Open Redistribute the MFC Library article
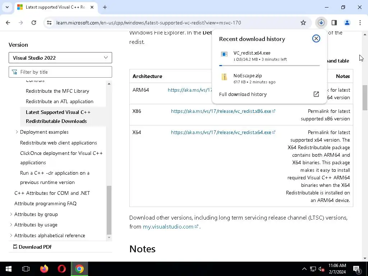Screen dimensions: 368x276 click(57, 91)
